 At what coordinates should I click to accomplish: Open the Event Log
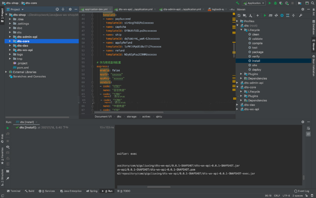[301, 191]
